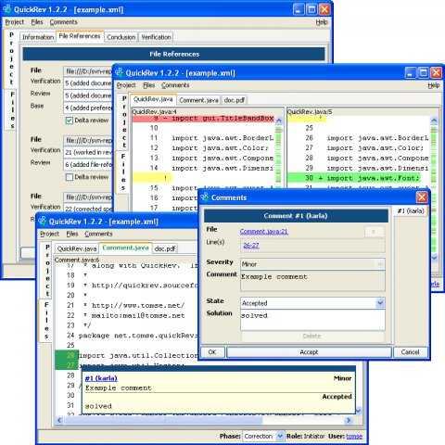Click the QuickRev app icon in the diff window title bar
This screenshot has height=445, width=445.
click(119, 72)
